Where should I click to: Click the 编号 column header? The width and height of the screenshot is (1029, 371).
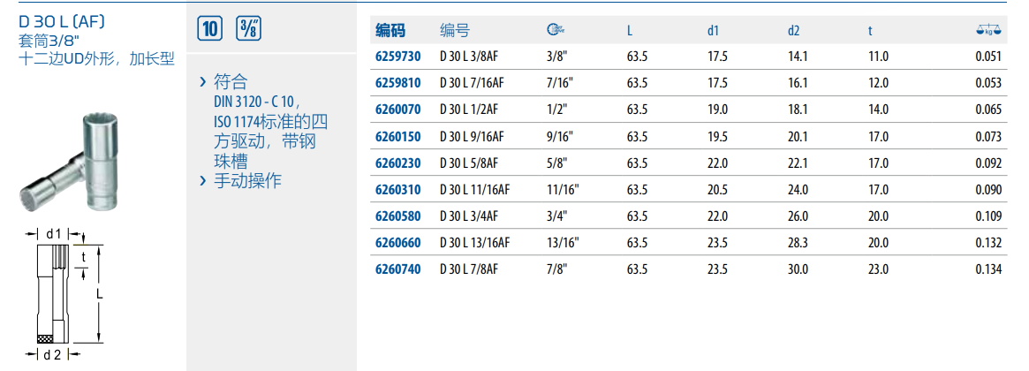pyautogui.click(x=455, y=31)
